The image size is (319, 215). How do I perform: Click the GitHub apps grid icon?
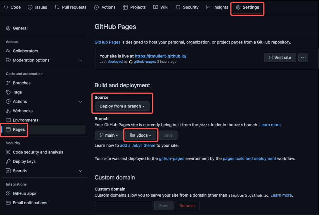click(8, 194)
